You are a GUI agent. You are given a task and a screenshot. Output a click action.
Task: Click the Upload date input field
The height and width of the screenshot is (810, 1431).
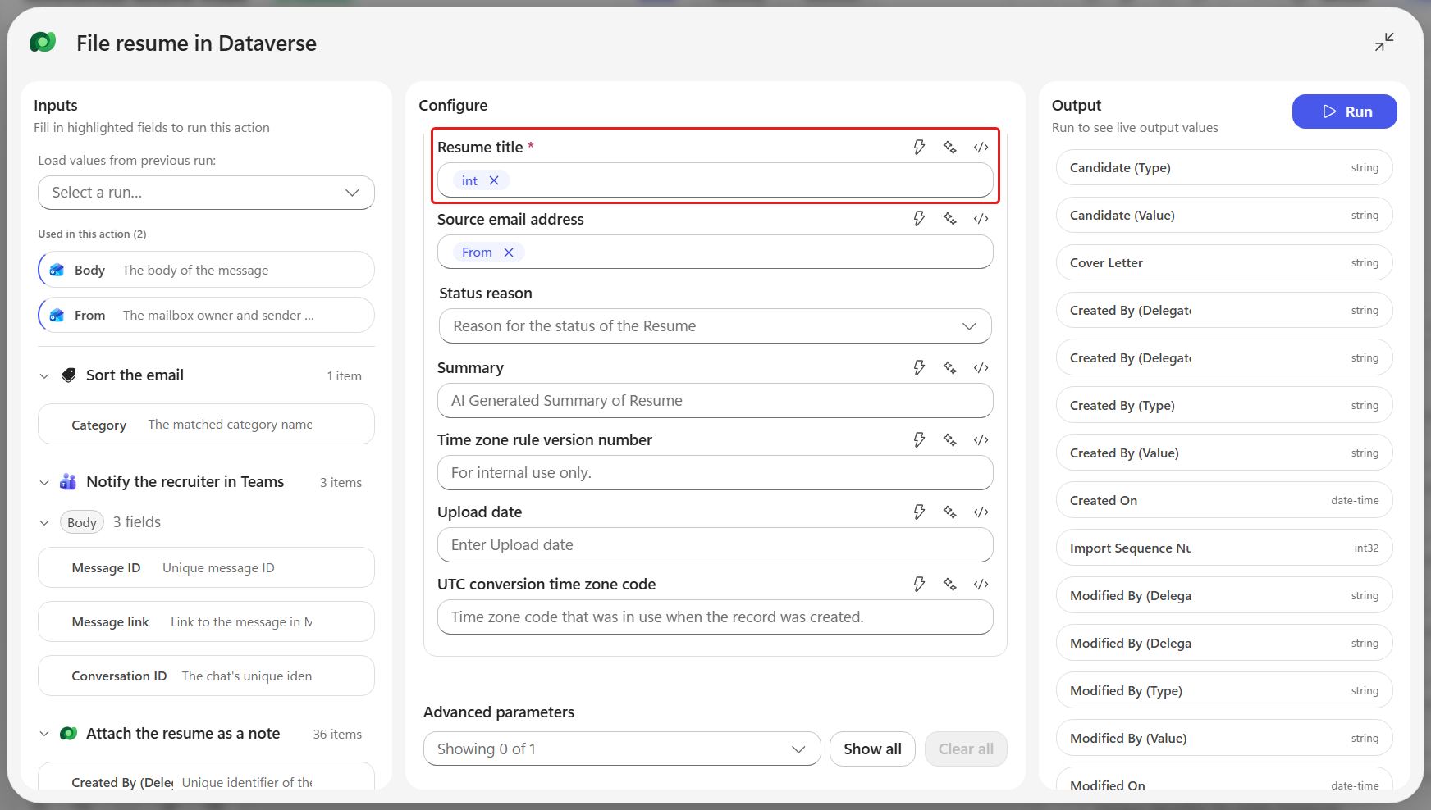coord(715,544)
